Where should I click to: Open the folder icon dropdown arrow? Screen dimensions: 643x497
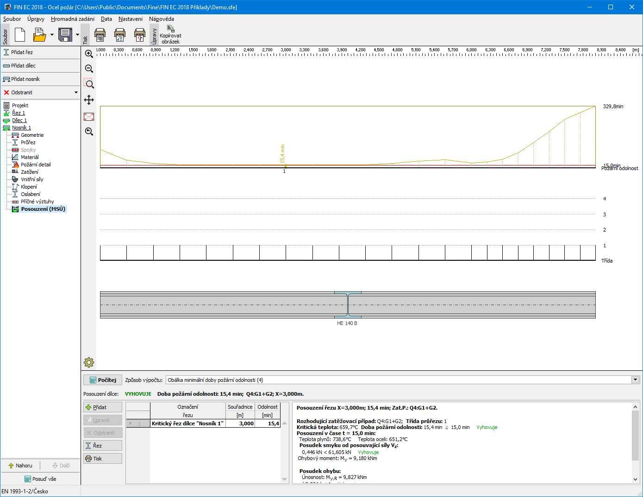point(52,35)
